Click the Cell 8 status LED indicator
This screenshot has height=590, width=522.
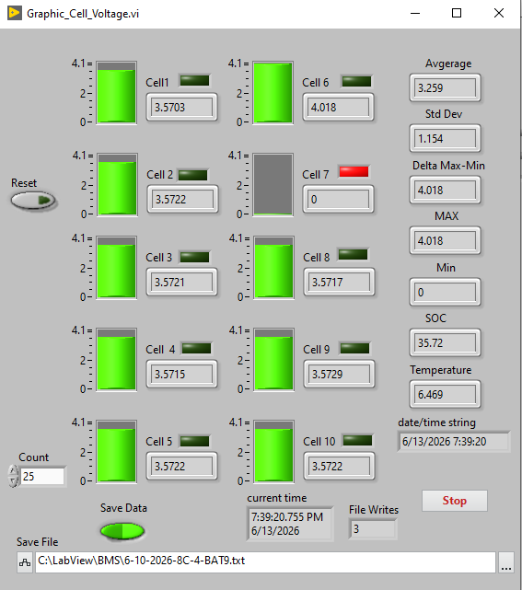pyautogui.click(x=353, y=254)
